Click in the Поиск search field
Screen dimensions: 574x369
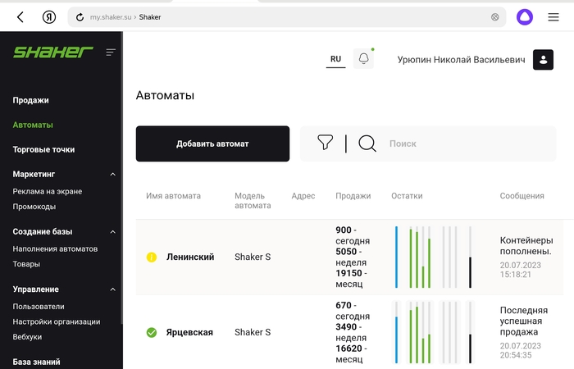[467, 143]
